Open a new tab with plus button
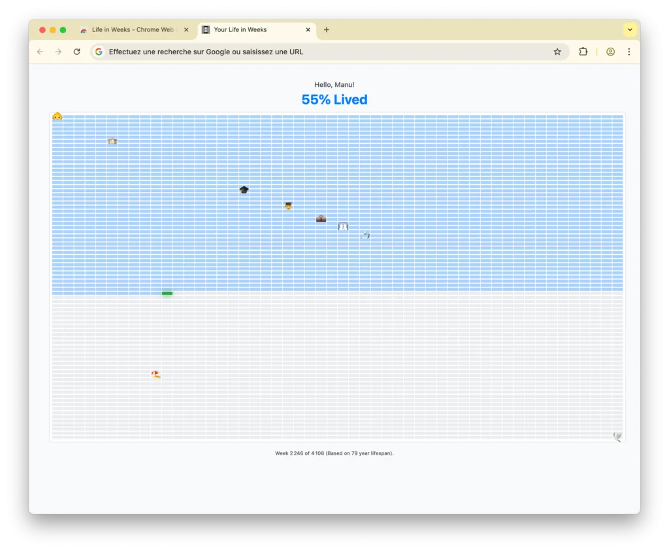669x552 pixels. 327,30
